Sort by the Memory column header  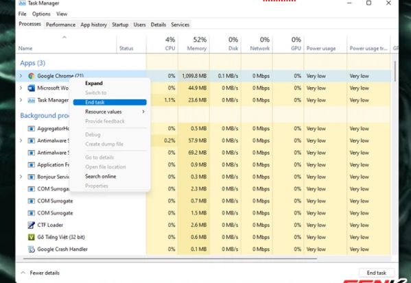tap(193, 44)
